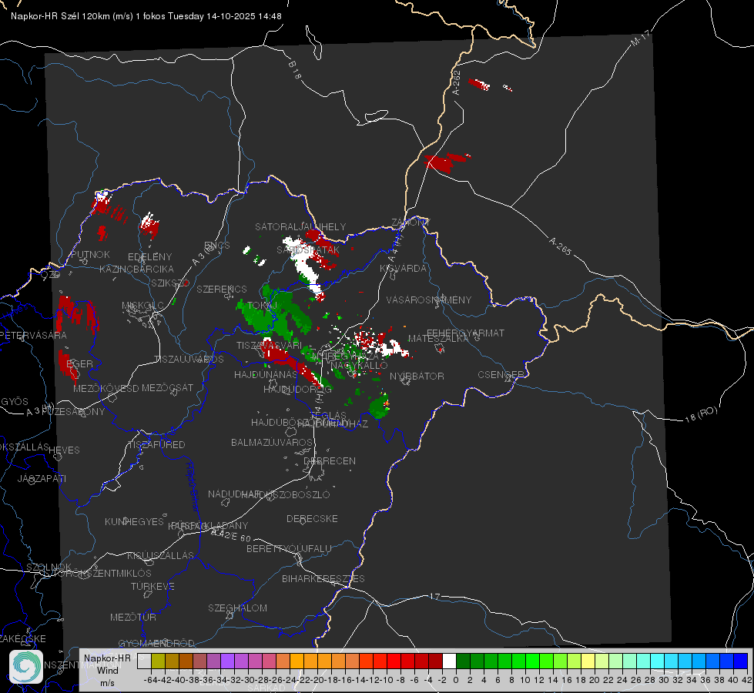This screenshot has height=693, width=754.
Task: Click the green echo cluster north of DEBRECEN
Action: 380,406
